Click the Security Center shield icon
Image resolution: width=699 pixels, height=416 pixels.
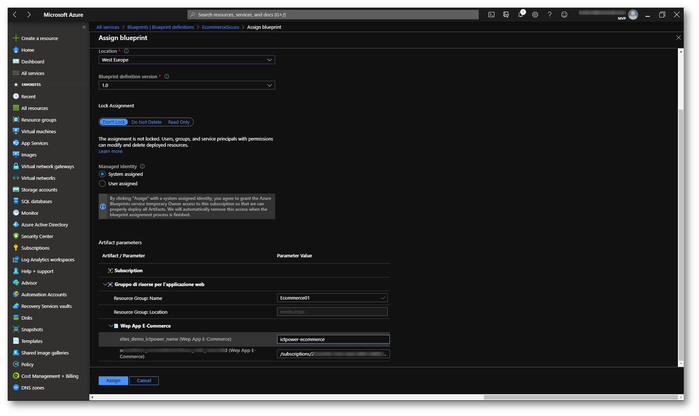tap(16, 236)
